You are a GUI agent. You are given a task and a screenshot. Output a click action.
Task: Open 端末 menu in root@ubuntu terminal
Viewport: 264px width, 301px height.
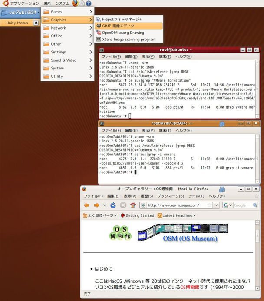tap(165, 56)
